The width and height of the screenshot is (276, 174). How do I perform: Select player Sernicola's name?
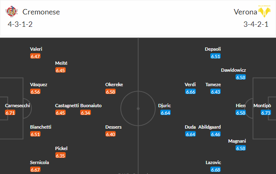coord(39,162)
